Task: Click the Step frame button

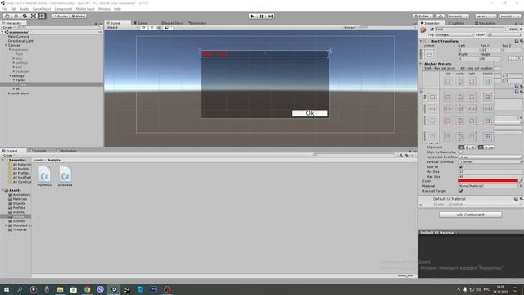Action: (x=270, y=16)
